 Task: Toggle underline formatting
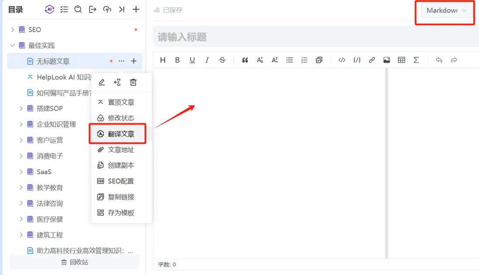(192, 60)
